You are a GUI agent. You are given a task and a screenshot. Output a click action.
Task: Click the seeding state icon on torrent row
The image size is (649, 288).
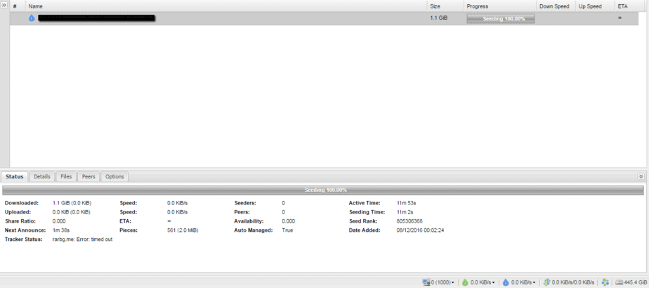32,18
